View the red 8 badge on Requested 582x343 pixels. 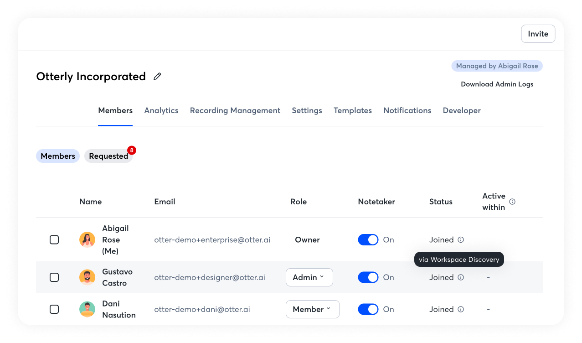tap(132, 150)
